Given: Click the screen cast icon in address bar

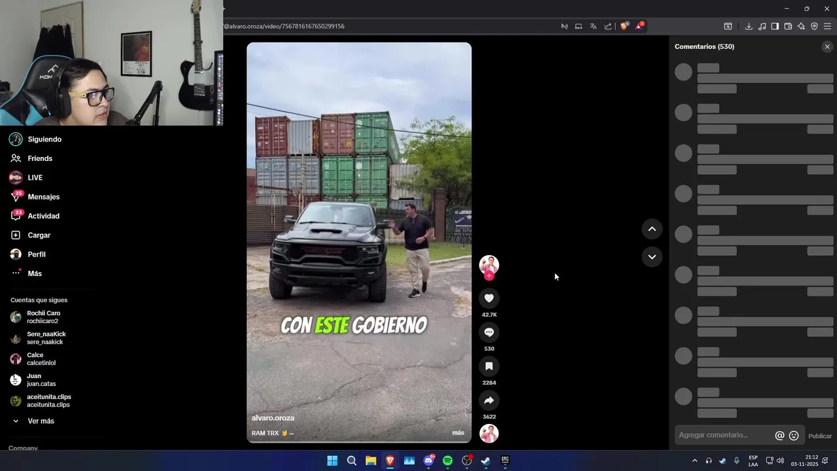Looking at the screenshot, I should pos(579,26).
